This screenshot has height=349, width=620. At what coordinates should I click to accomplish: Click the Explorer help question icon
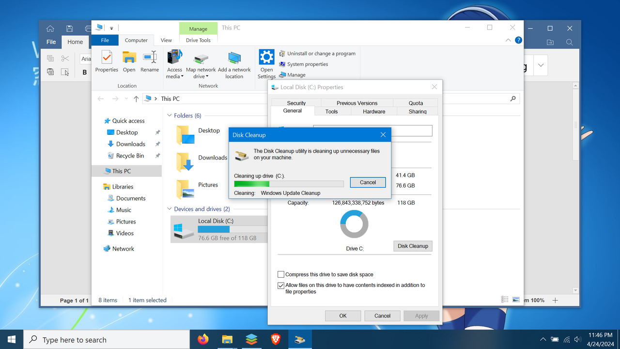click(x=518, y=40)
